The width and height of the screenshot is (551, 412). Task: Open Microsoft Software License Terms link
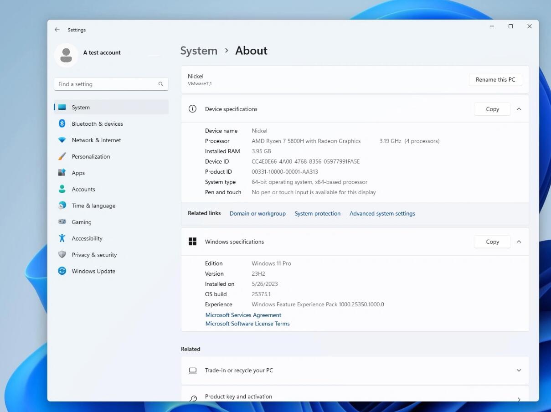coord(247,324)
